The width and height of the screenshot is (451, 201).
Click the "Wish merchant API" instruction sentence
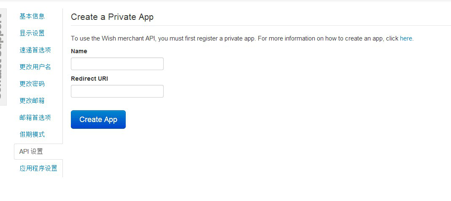pyautogui.click(x=163, y=38)
